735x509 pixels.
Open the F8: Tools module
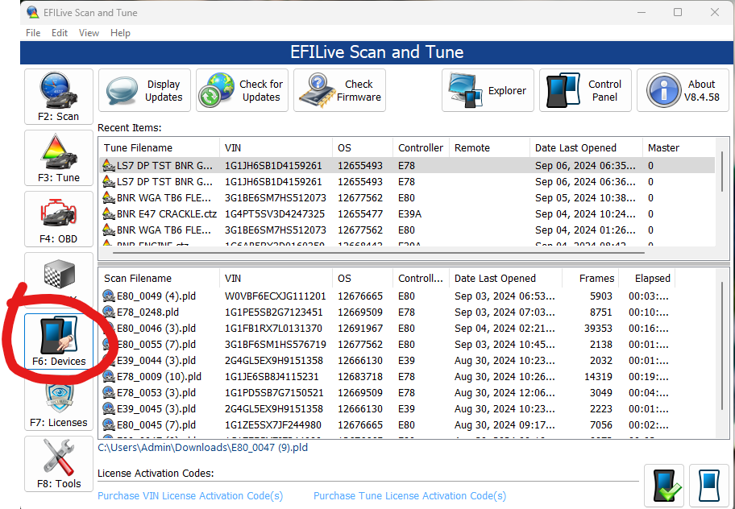(59, 464)
